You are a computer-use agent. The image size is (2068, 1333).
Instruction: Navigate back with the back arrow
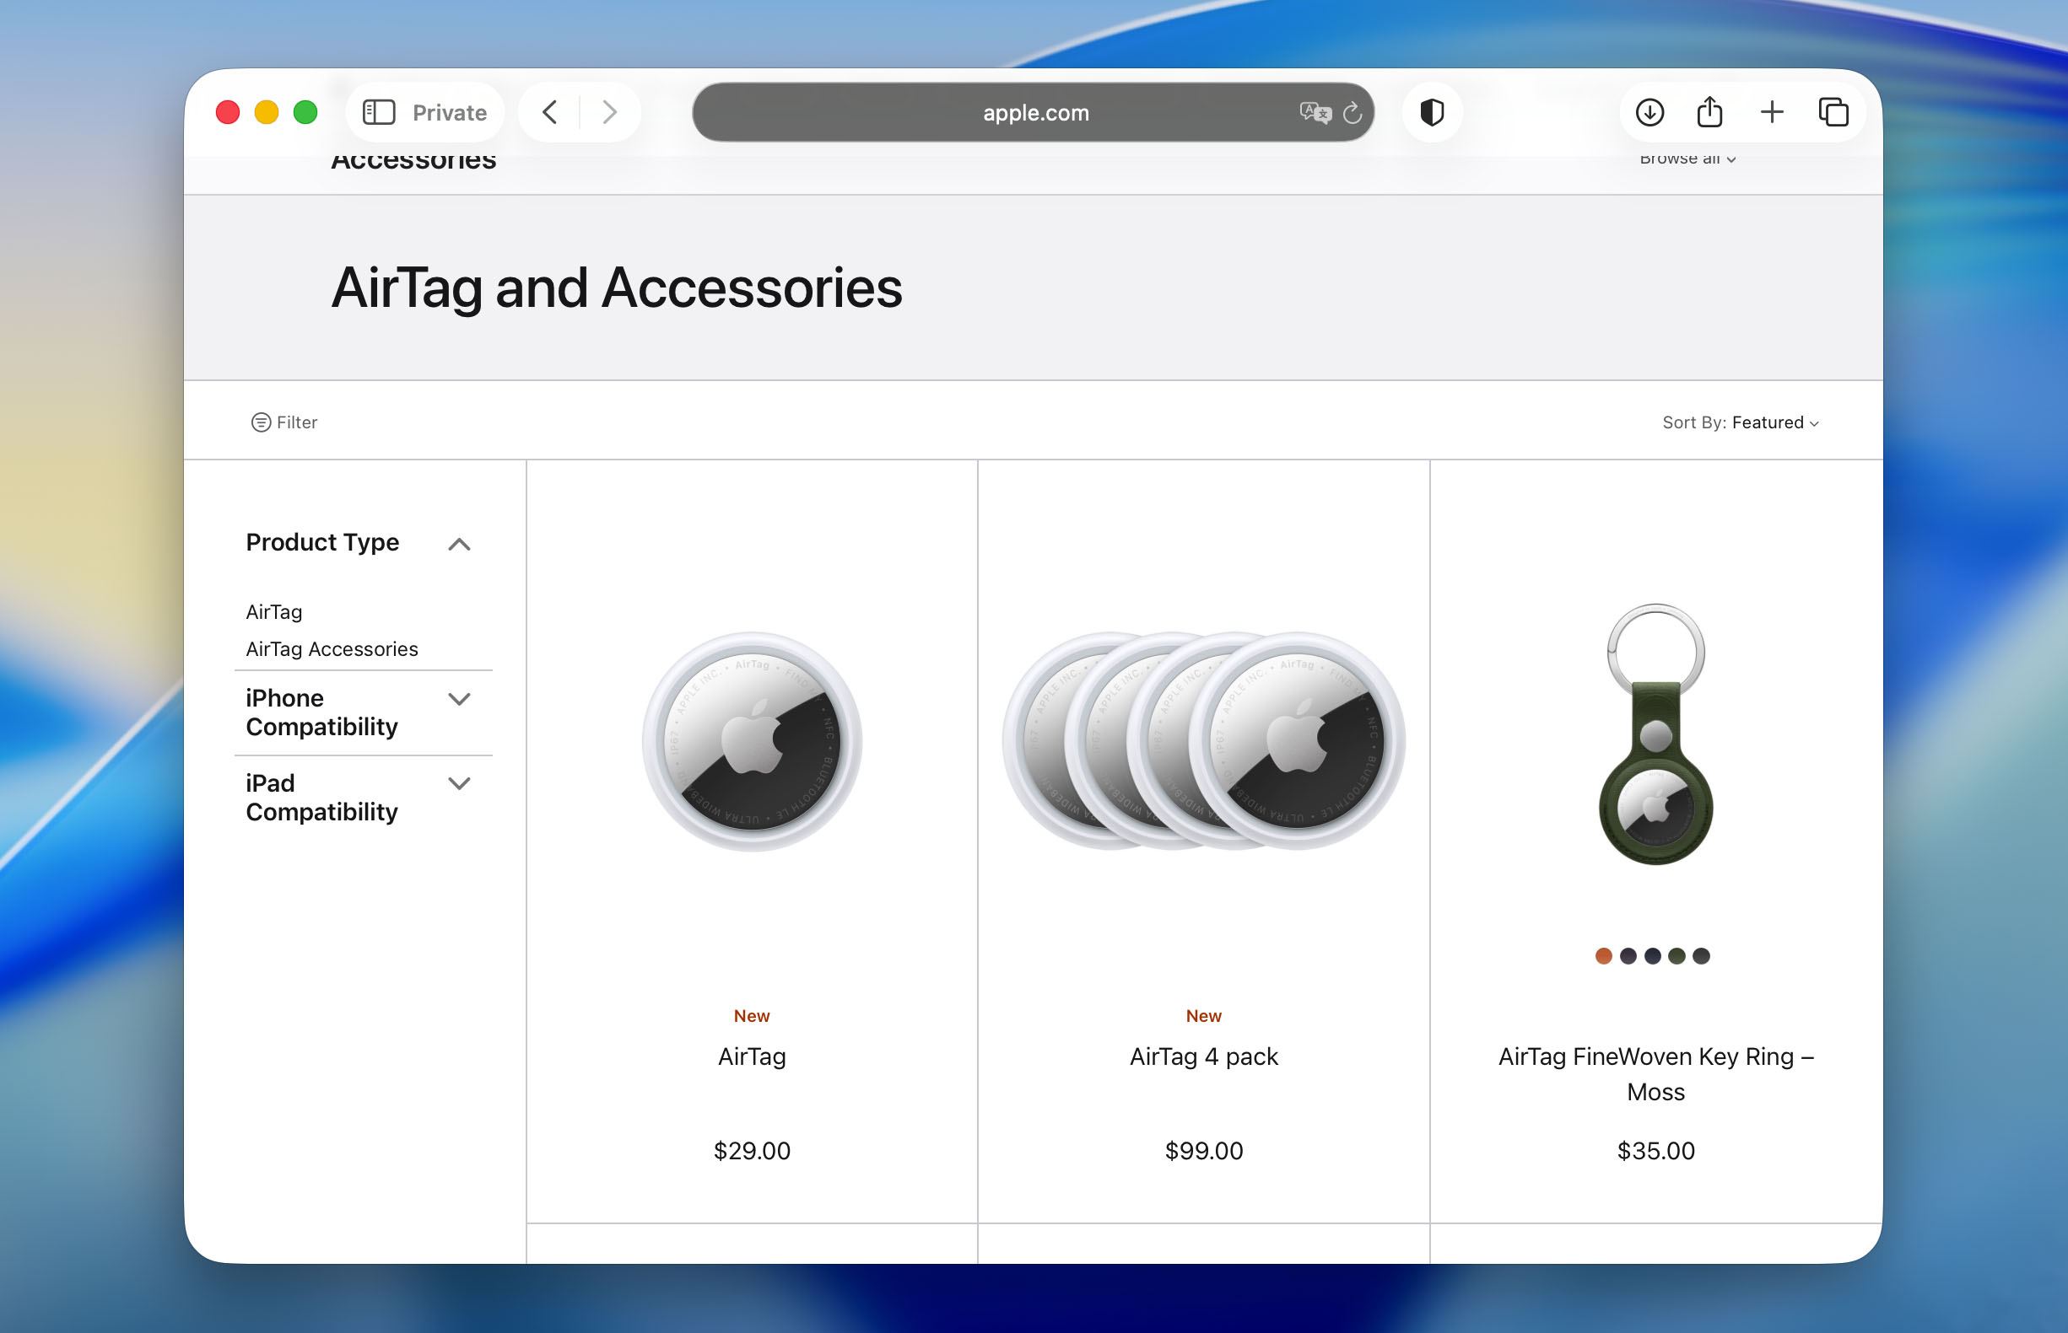click(x=548, y=111)
